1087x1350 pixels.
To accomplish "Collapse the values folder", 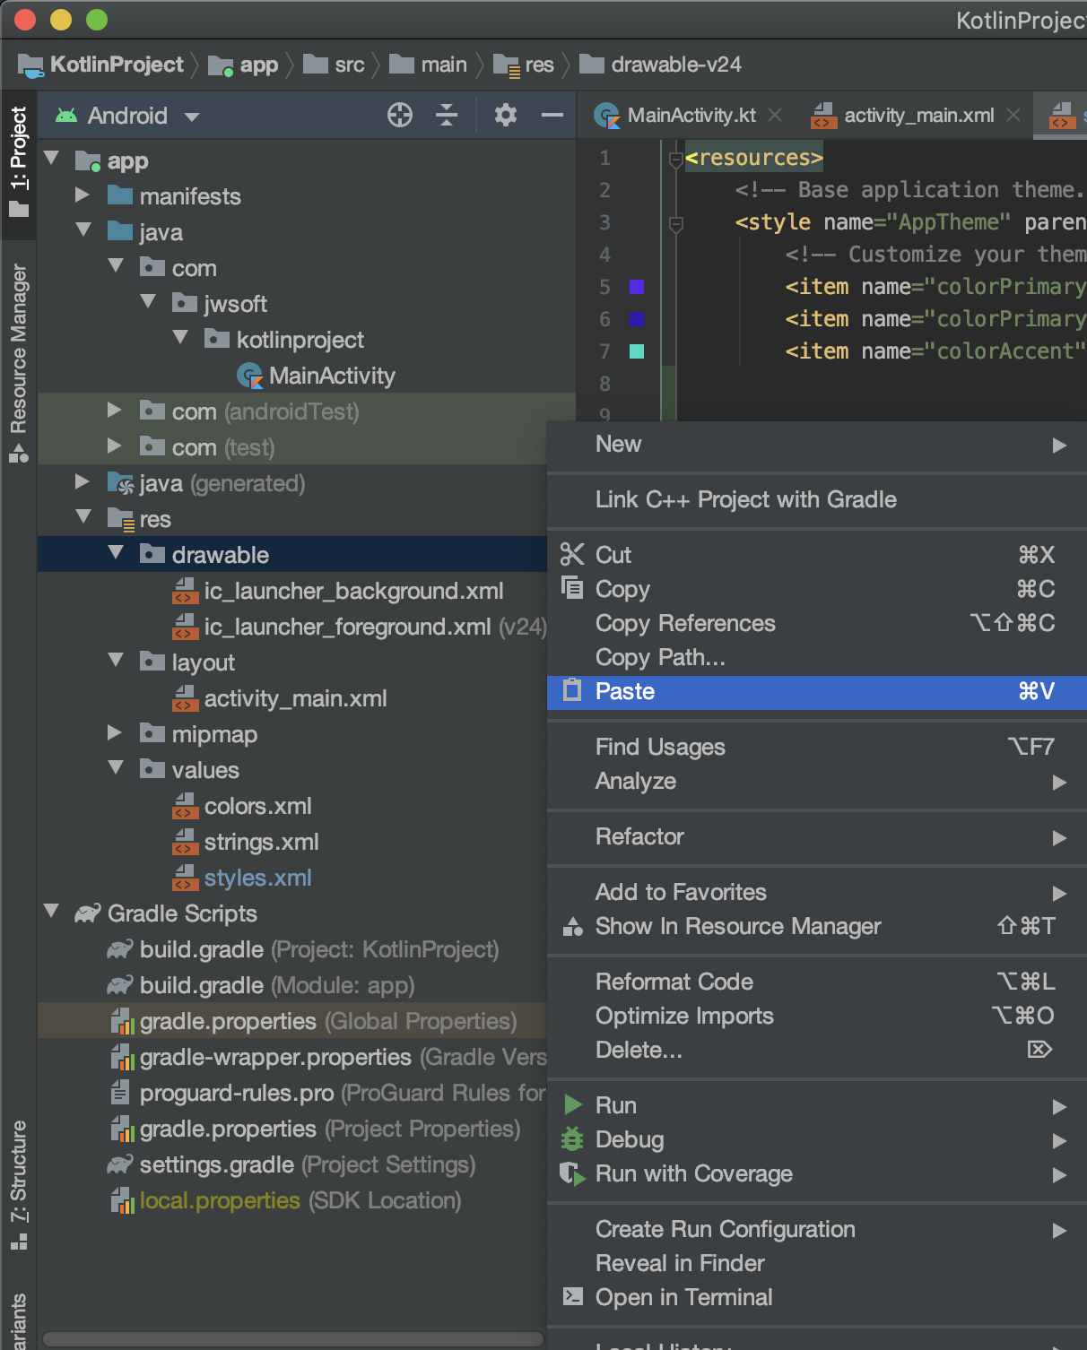I will 117,768.
